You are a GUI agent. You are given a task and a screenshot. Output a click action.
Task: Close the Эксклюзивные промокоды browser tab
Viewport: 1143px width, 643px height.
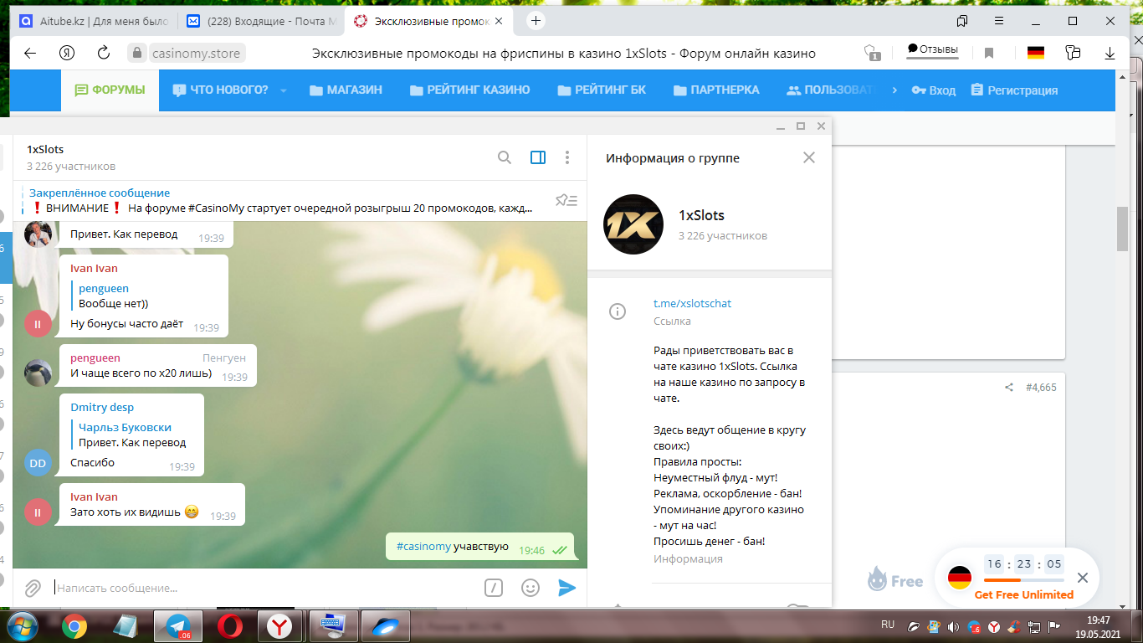[500, 21]
